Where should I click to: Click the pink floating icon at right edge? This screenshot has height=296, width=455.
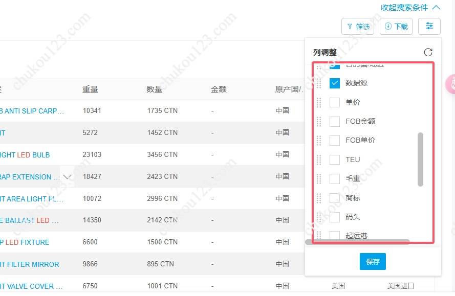451,84
